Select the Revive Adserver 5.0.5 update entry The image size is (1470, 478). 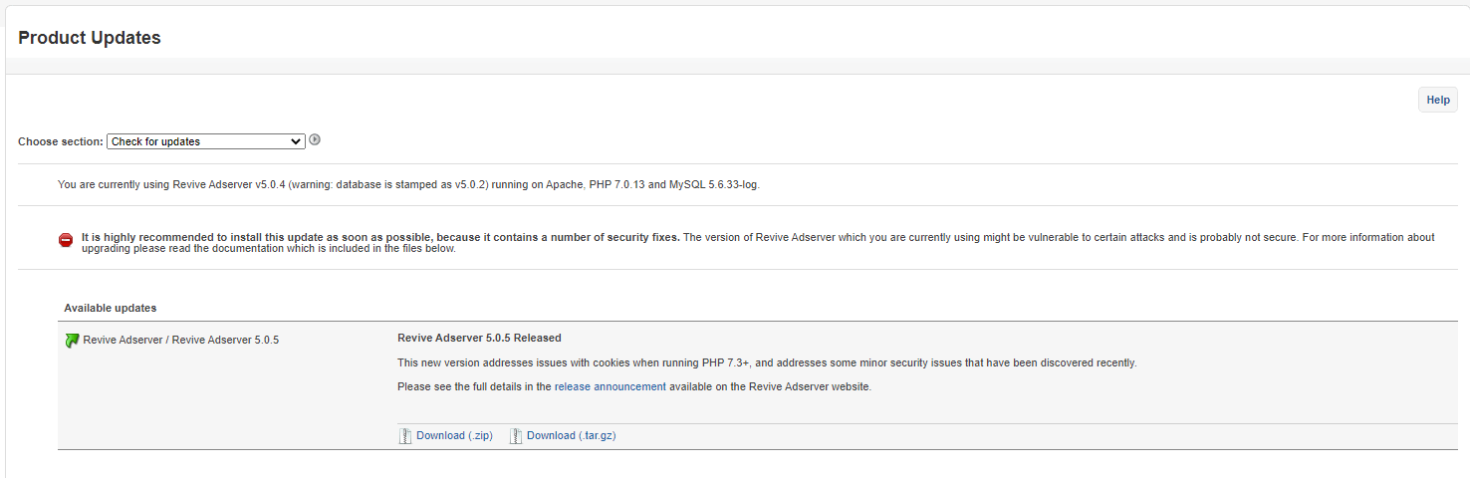181,341
